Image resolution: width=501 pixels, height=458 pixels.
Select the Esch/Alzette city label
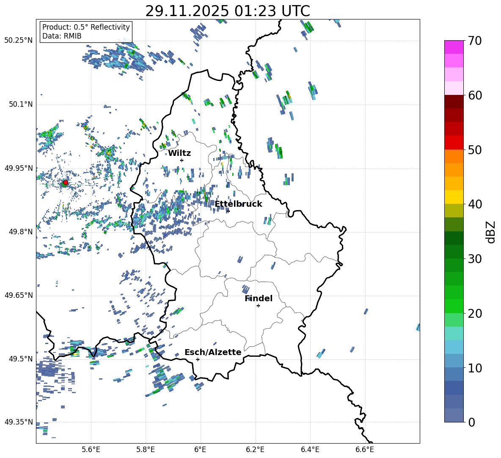point(213,352)
